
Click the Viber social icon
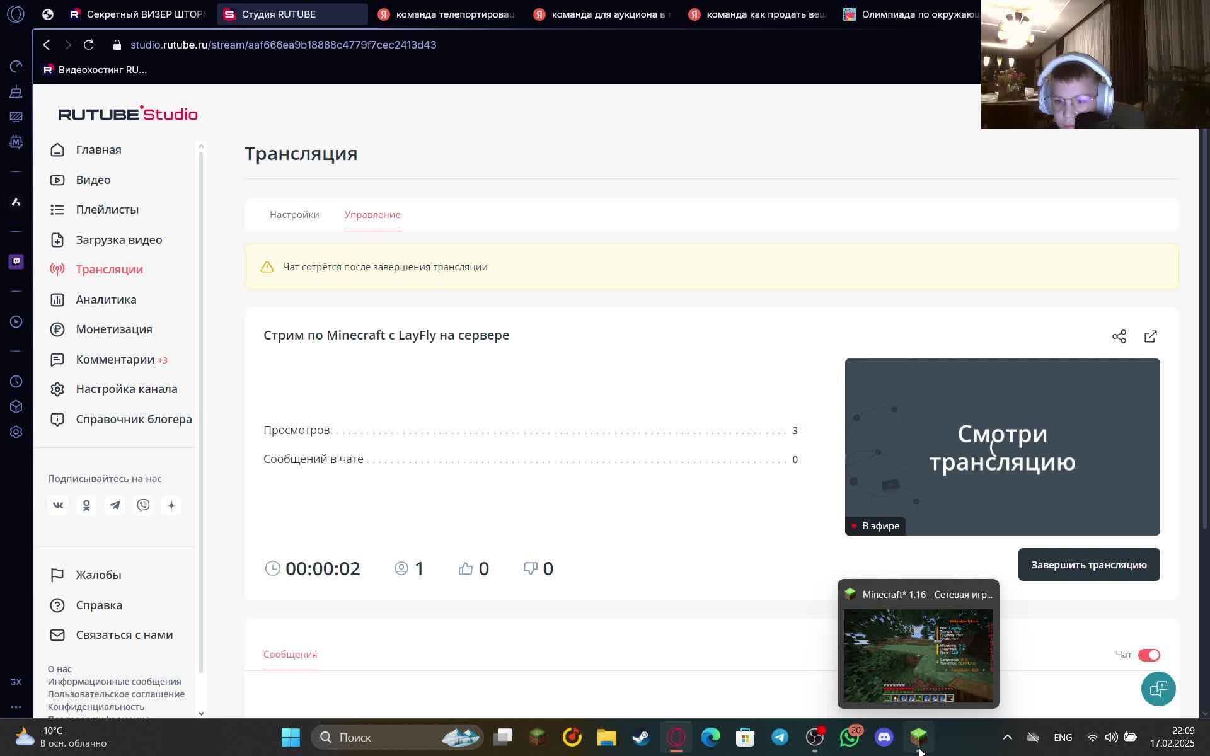pos(143,505)
